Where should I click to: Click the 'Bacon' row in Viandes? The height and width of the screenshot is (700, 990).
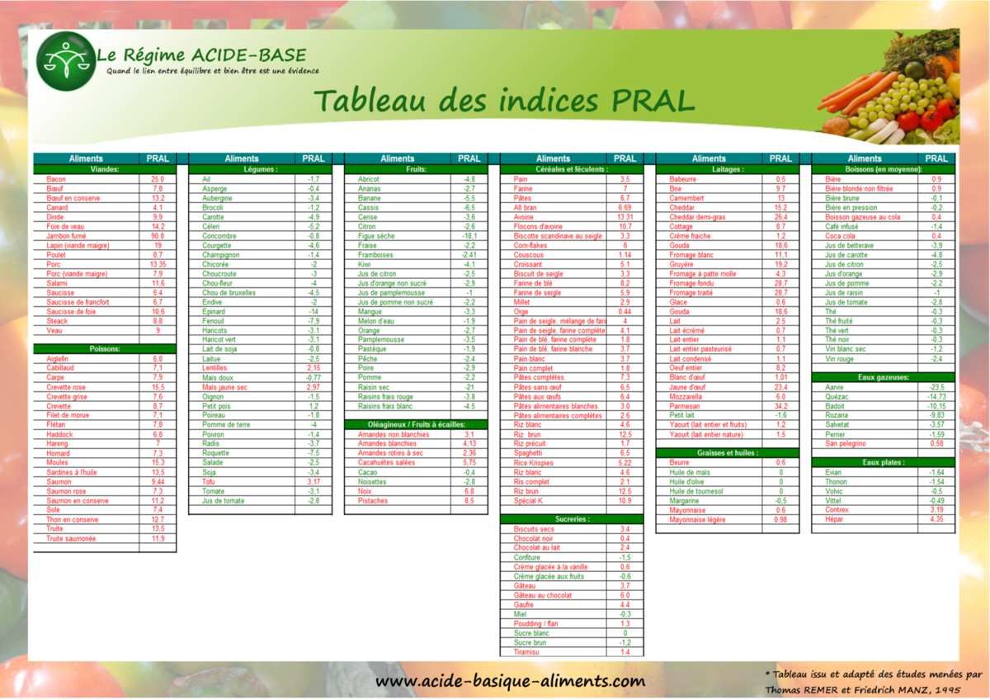(x=105, y=179)
